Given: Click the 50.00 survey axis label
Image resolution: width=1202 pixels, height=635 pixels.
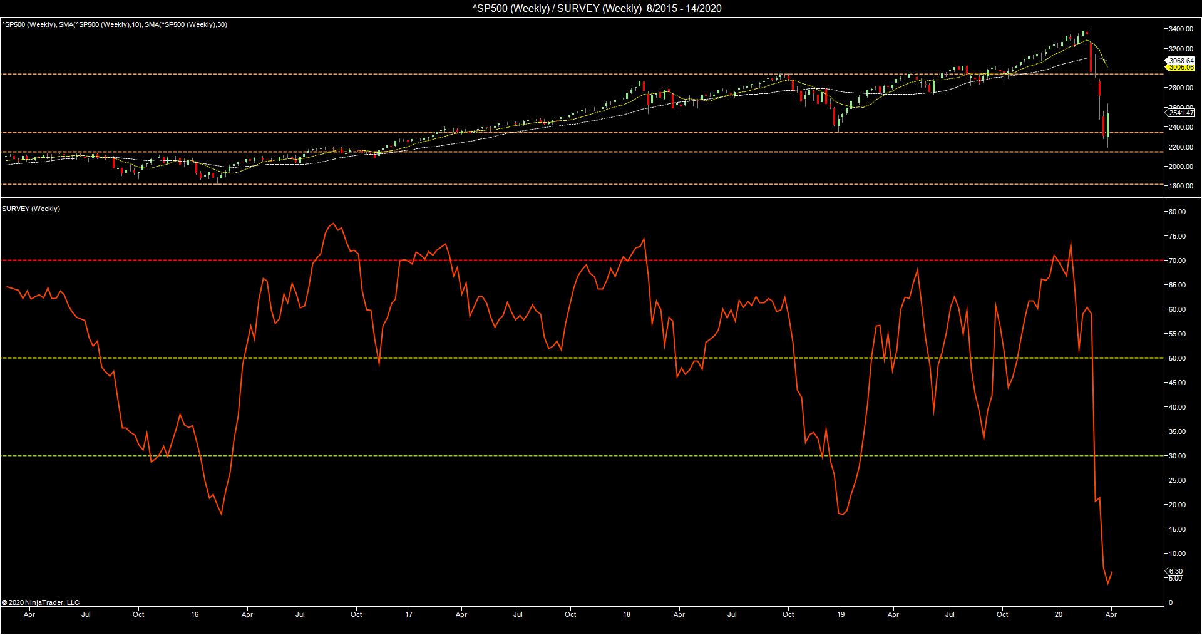Looking at the screenshot, I should pos(1177,358).
